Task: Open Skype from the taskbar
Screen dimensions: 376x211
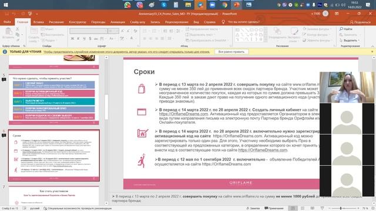Action: pyautogui.click(x=164, y=5)
